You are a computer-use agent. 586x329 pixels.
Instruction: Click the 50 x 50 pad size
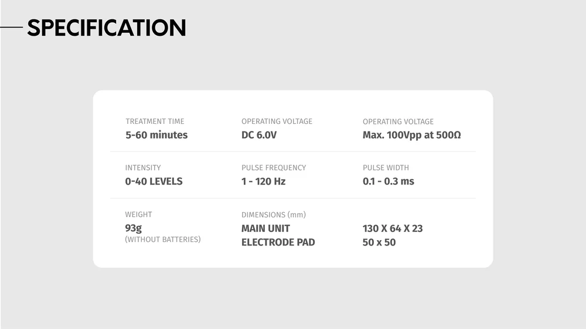click(x=379, y=242)
